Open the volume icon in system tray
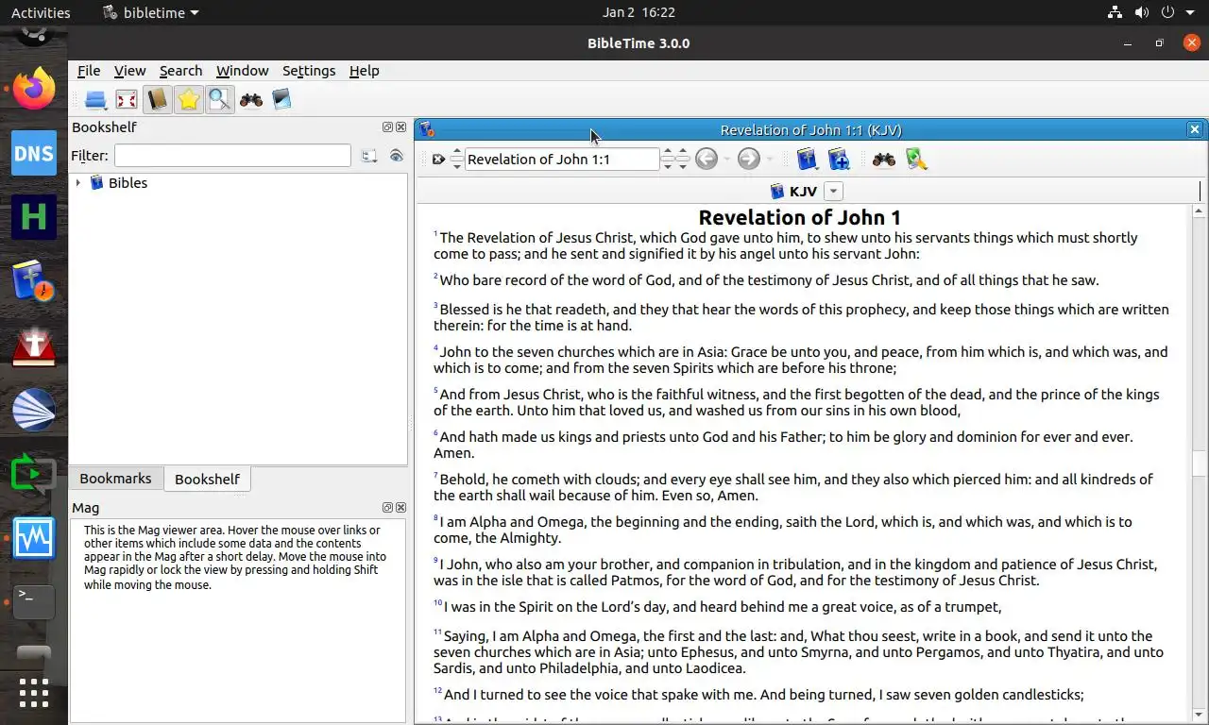 (1142, 13)
